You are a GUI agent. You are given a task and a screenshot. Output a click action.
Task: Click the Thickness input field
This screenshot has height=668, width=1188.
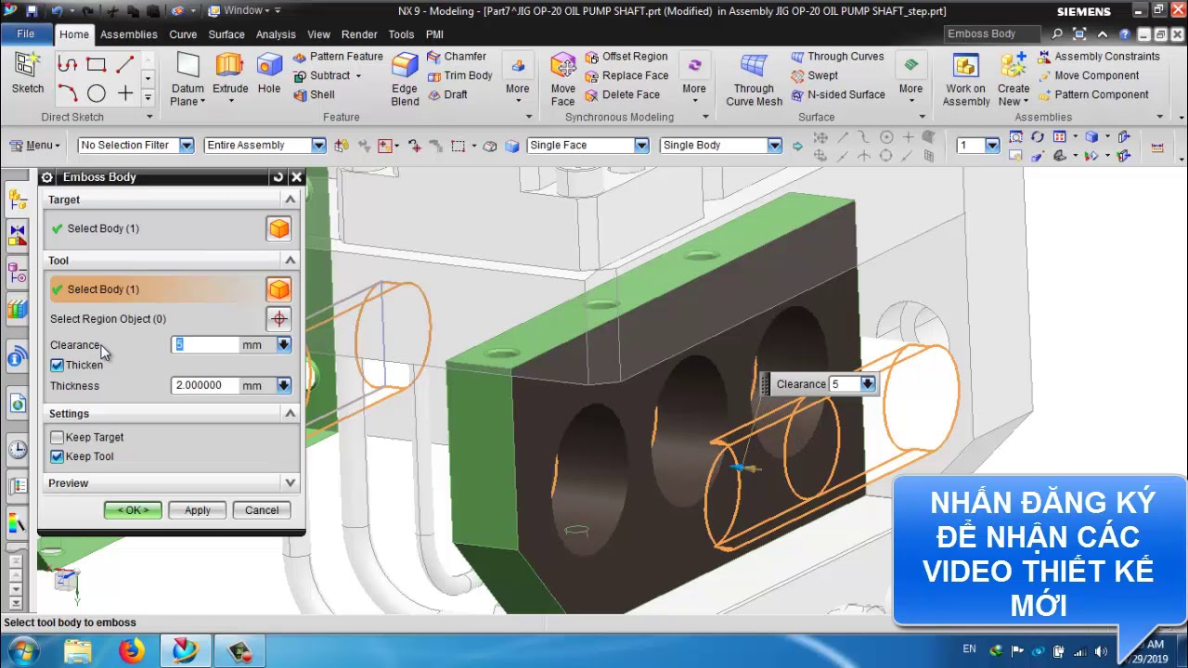[x=205, y=386]
